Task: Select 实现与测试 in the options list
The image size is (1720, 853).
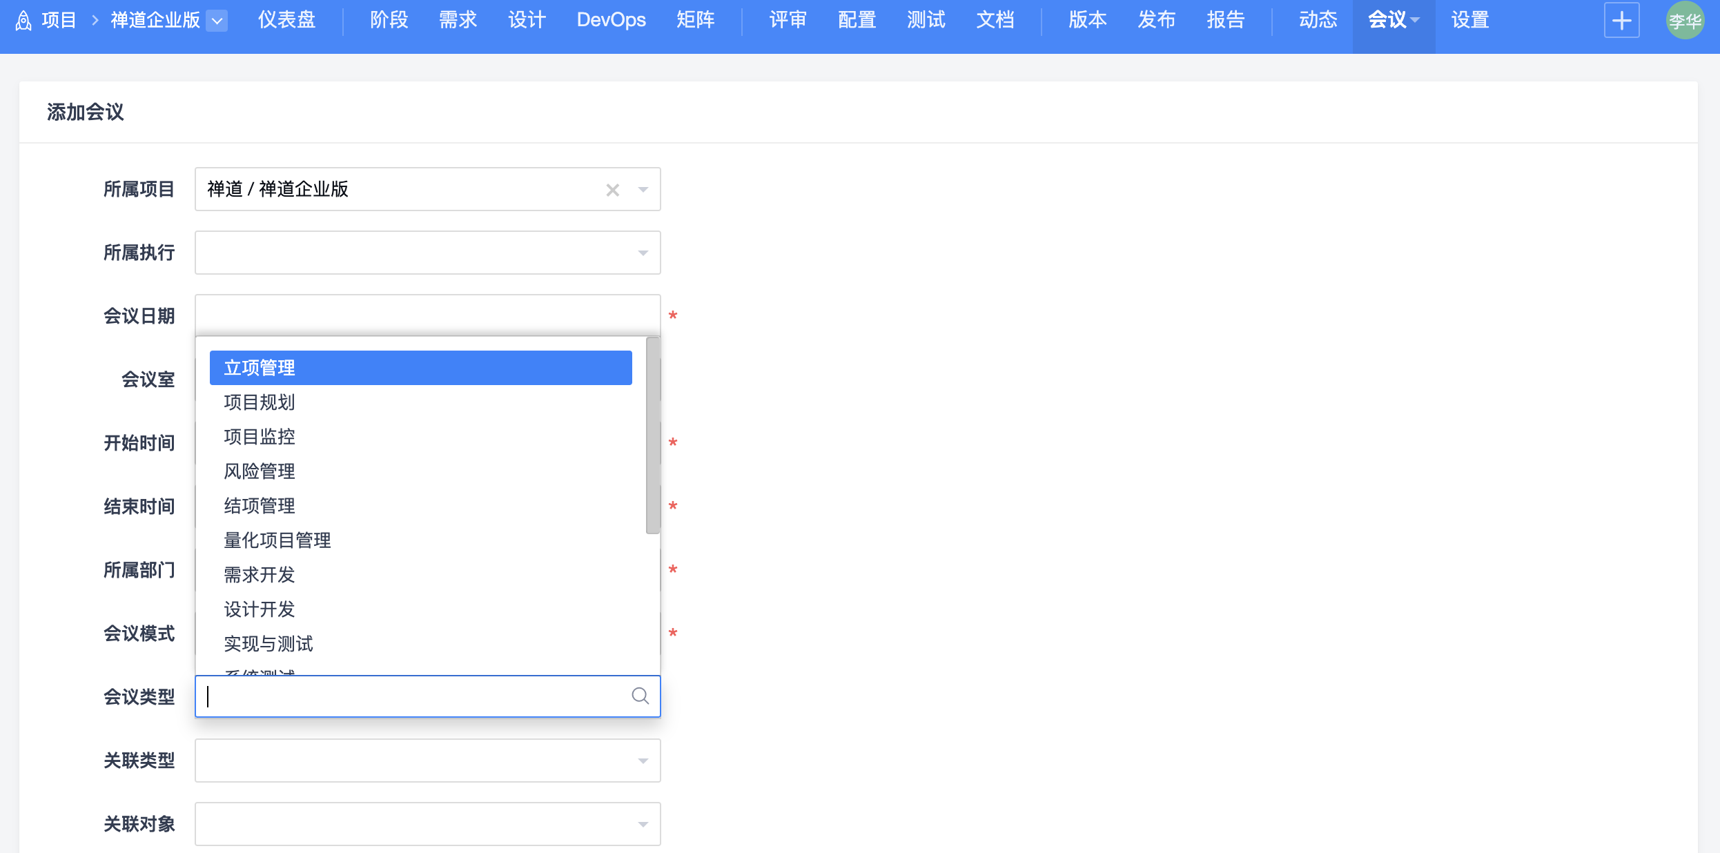Action: pyautogui.click(x=268, y=644)
